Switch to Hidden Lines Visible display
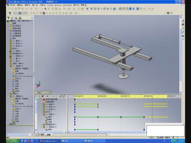 click(124, 9)
